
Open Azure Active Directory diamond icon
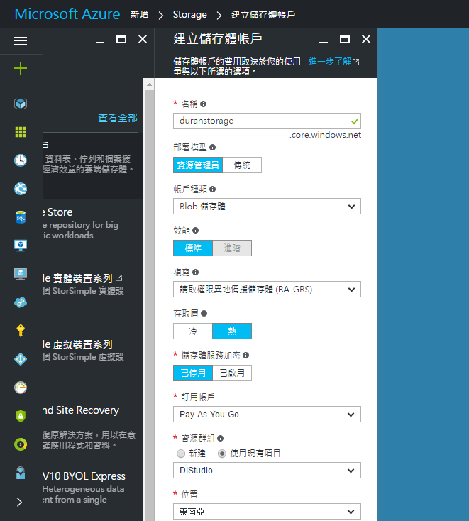point(21,359)
